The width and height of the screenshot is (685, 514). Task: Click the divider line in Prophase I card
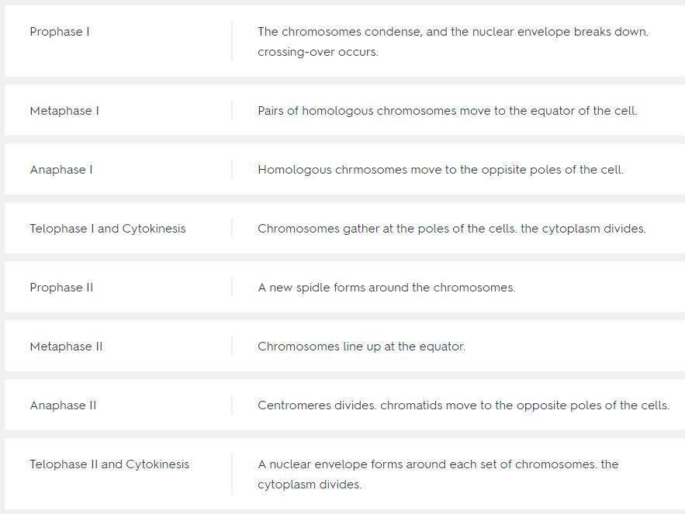pos(231,40)
